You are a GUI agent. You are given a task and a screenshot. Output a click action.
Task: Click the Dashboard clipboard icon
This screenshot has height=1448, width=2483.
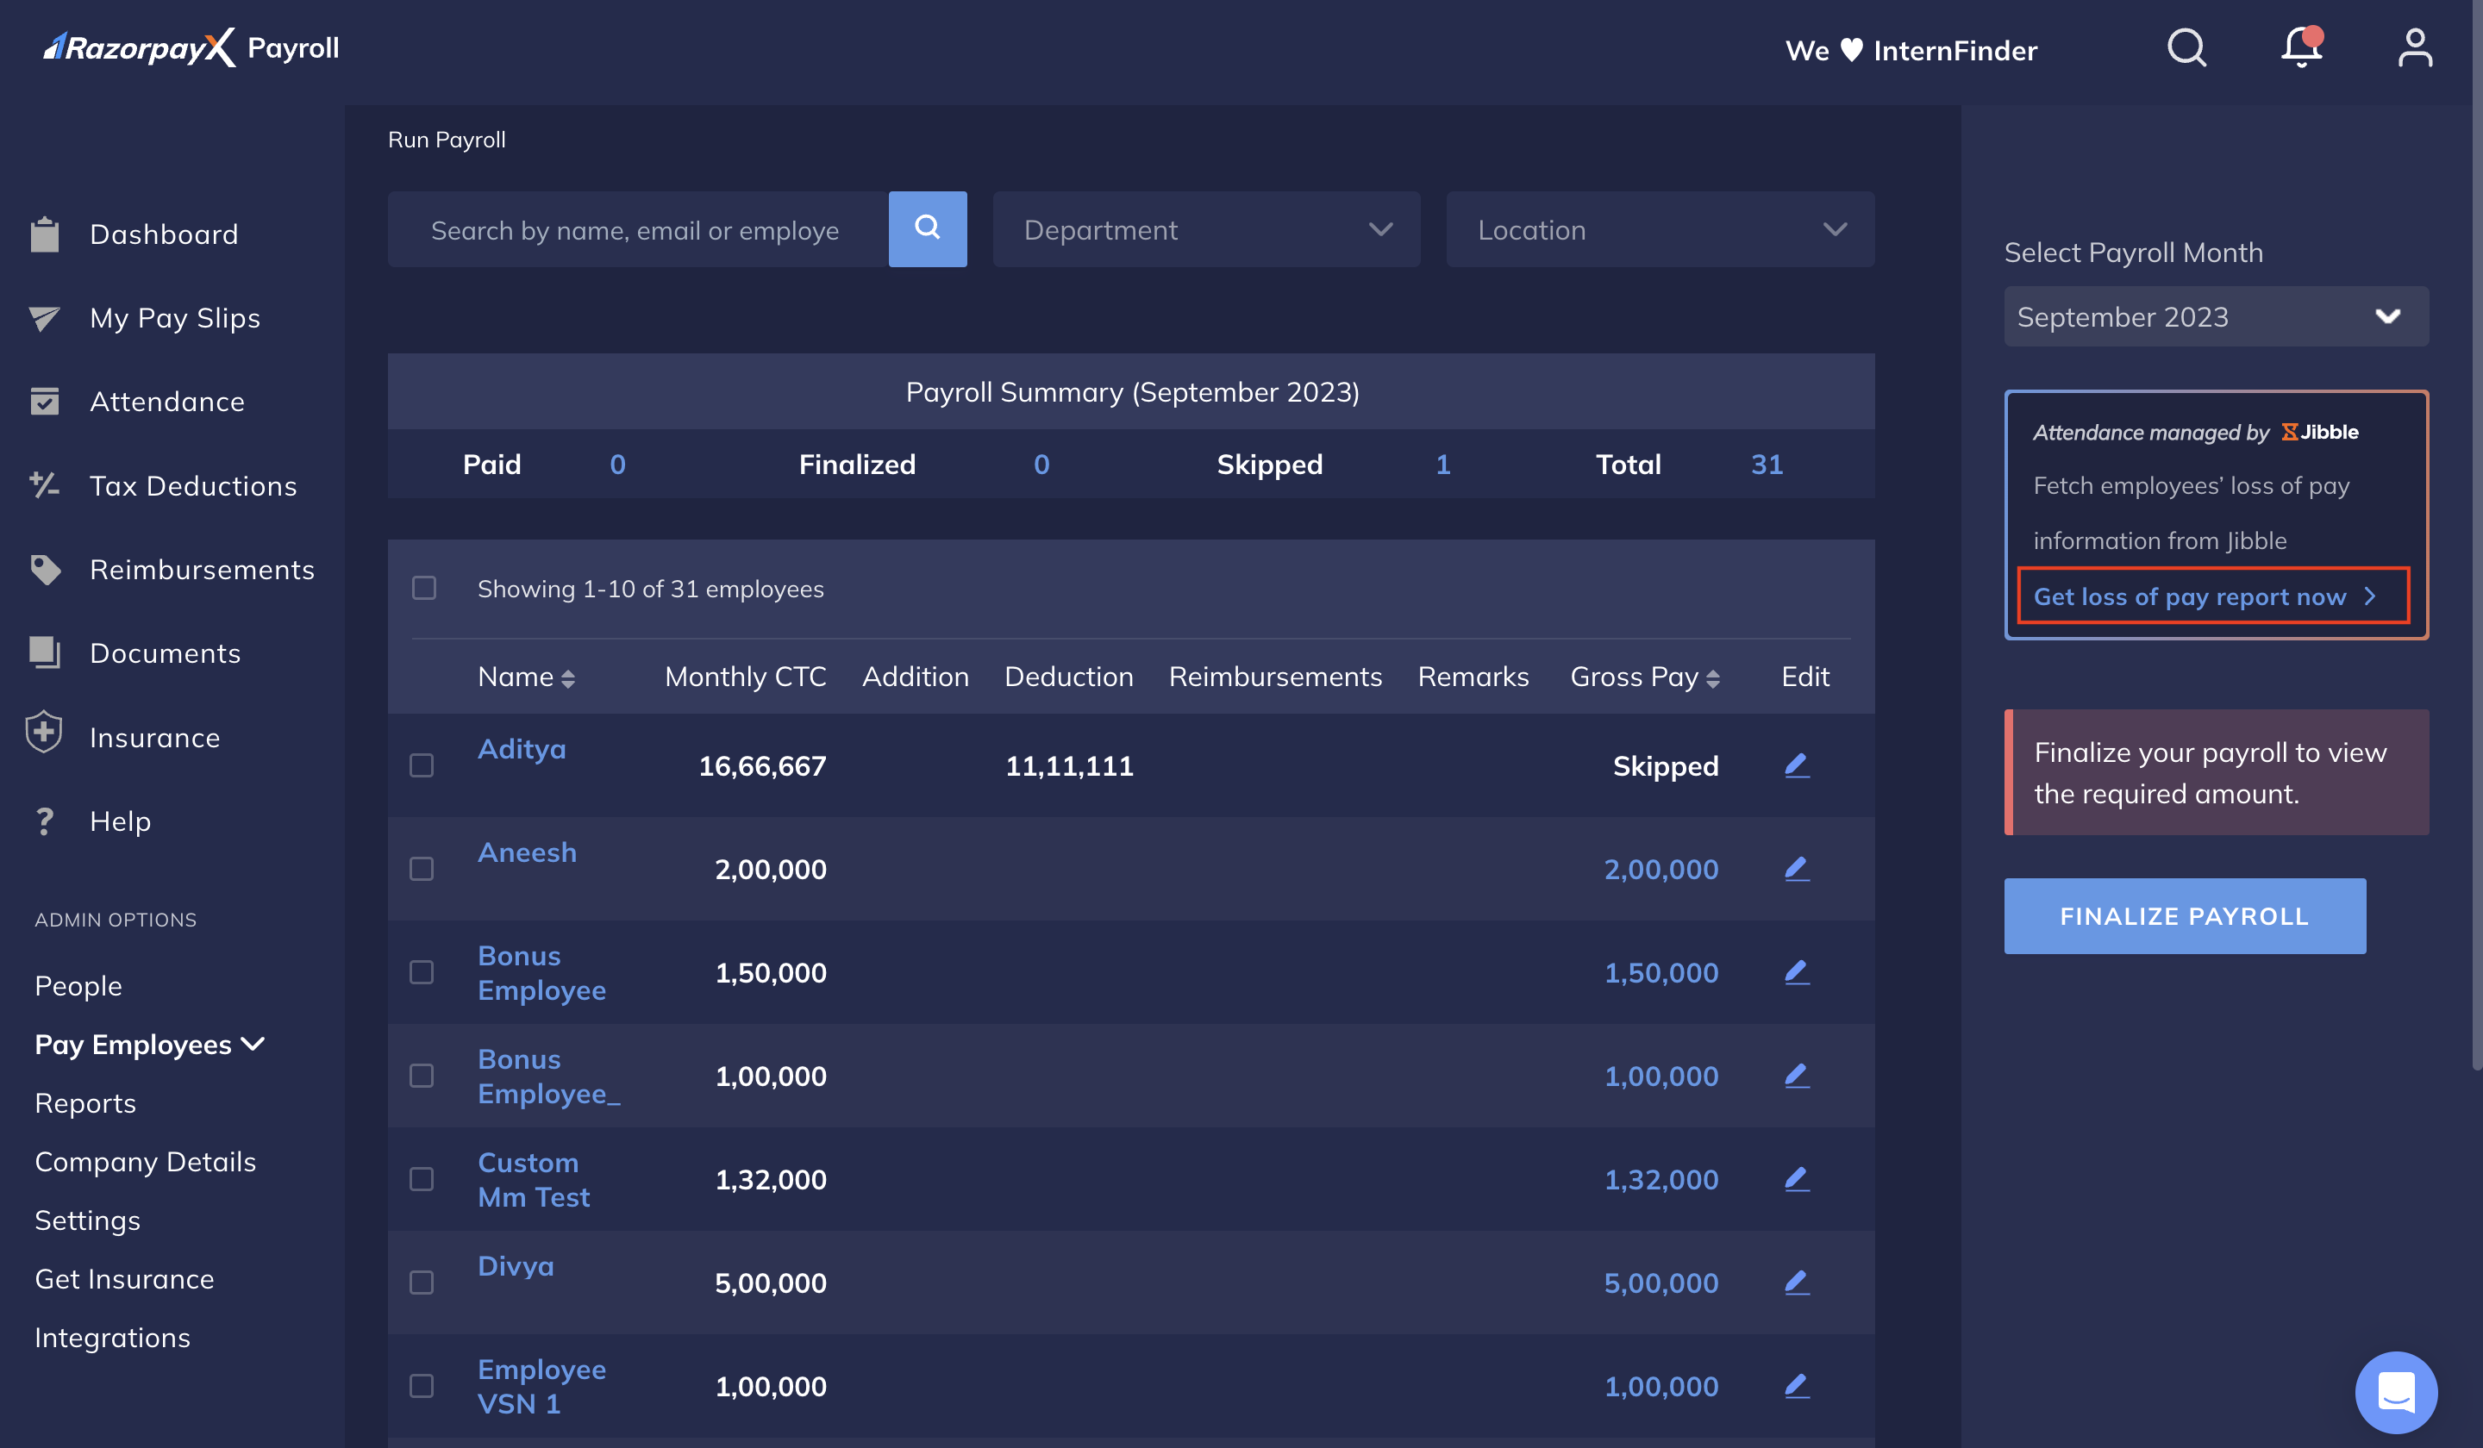point(44,234)
